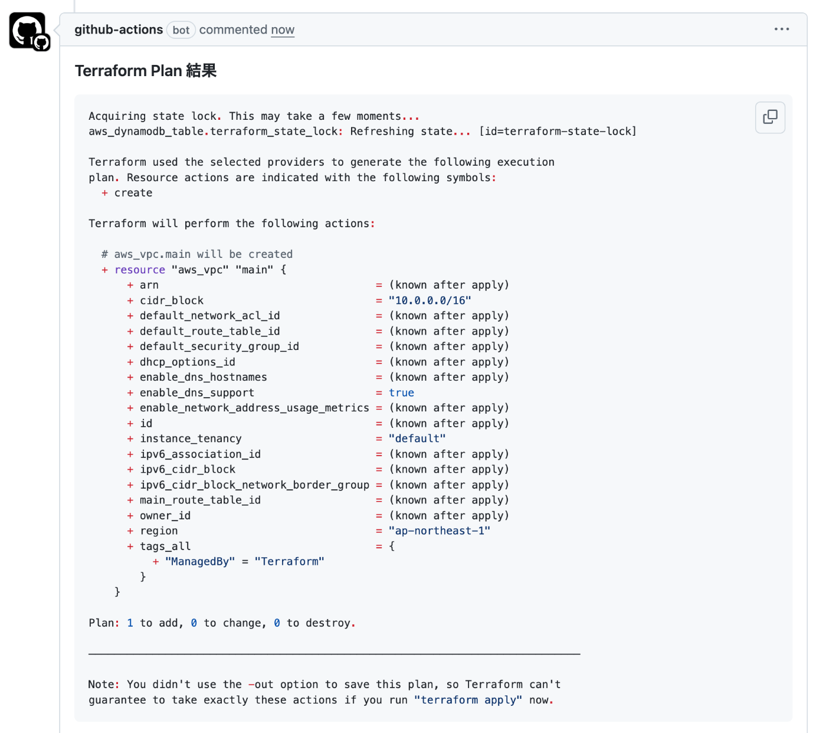Click the github-actions avatar icon
This screenshot has height=733, width=826.
coord(29,31)
